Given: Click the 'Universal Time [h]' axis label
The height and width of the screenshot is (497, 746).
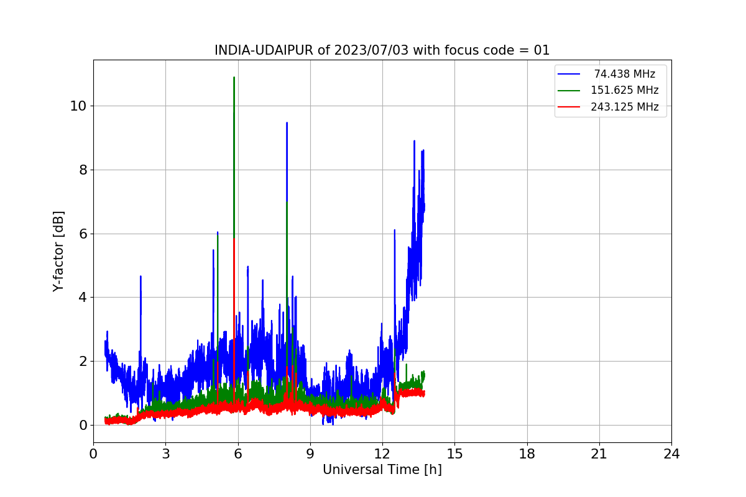Looking at the screenshot, I should tap(382, 470).
